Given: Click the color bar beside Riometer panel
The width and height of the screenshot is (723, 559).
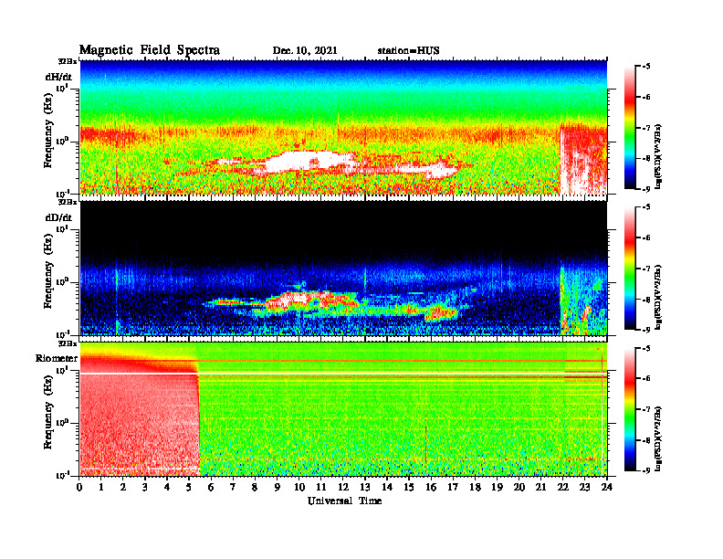Looking at the screenshot, I should [630, 409].
